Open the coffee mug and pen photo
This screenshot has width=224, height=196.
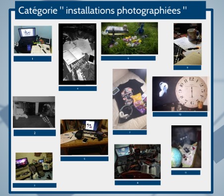tap(187, 44)
